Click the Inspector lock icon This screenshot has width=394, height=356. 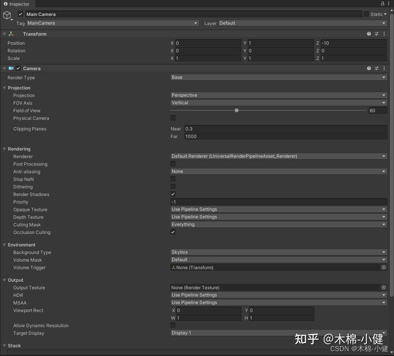pyautogui.click(x=382, y=3)
